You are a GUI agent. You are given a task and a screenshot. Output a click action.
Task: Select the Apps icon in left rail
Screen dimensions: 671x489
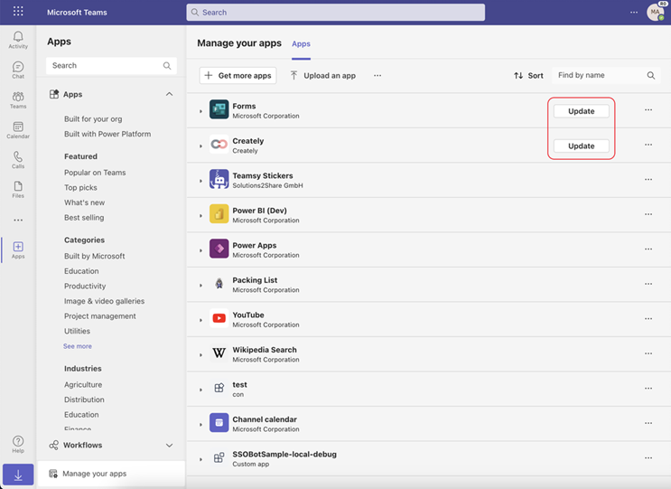(x=18, y=250)
